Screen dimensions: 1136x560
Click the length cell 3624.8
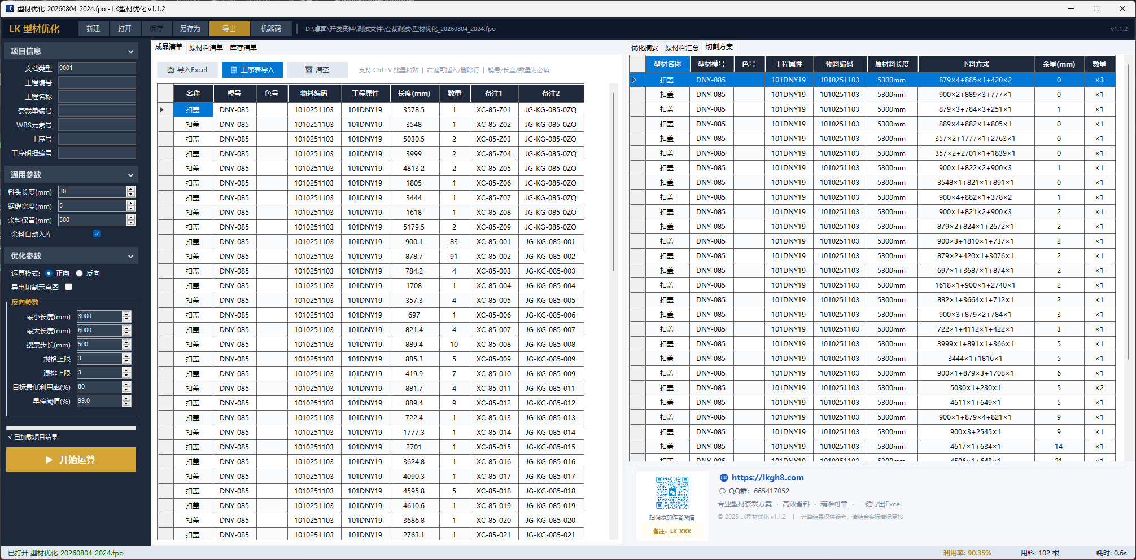coord(414,462)
